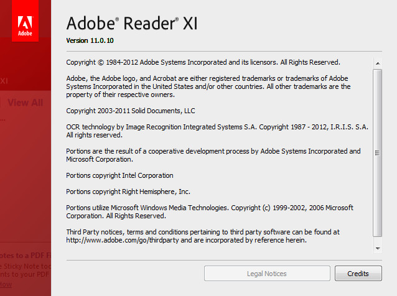Click the vertical scrollbar thumb
Screen dimensions: 397x296
point(377,153)
